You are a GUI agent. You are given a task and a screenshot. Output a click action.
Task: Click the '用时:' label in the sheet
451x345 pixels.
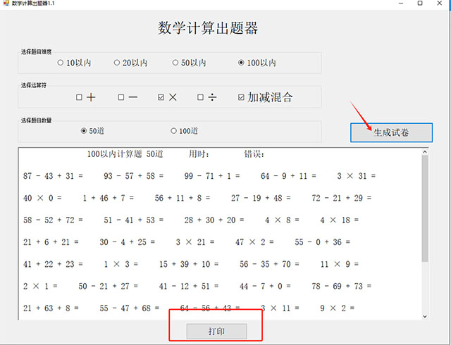[199, 154]
